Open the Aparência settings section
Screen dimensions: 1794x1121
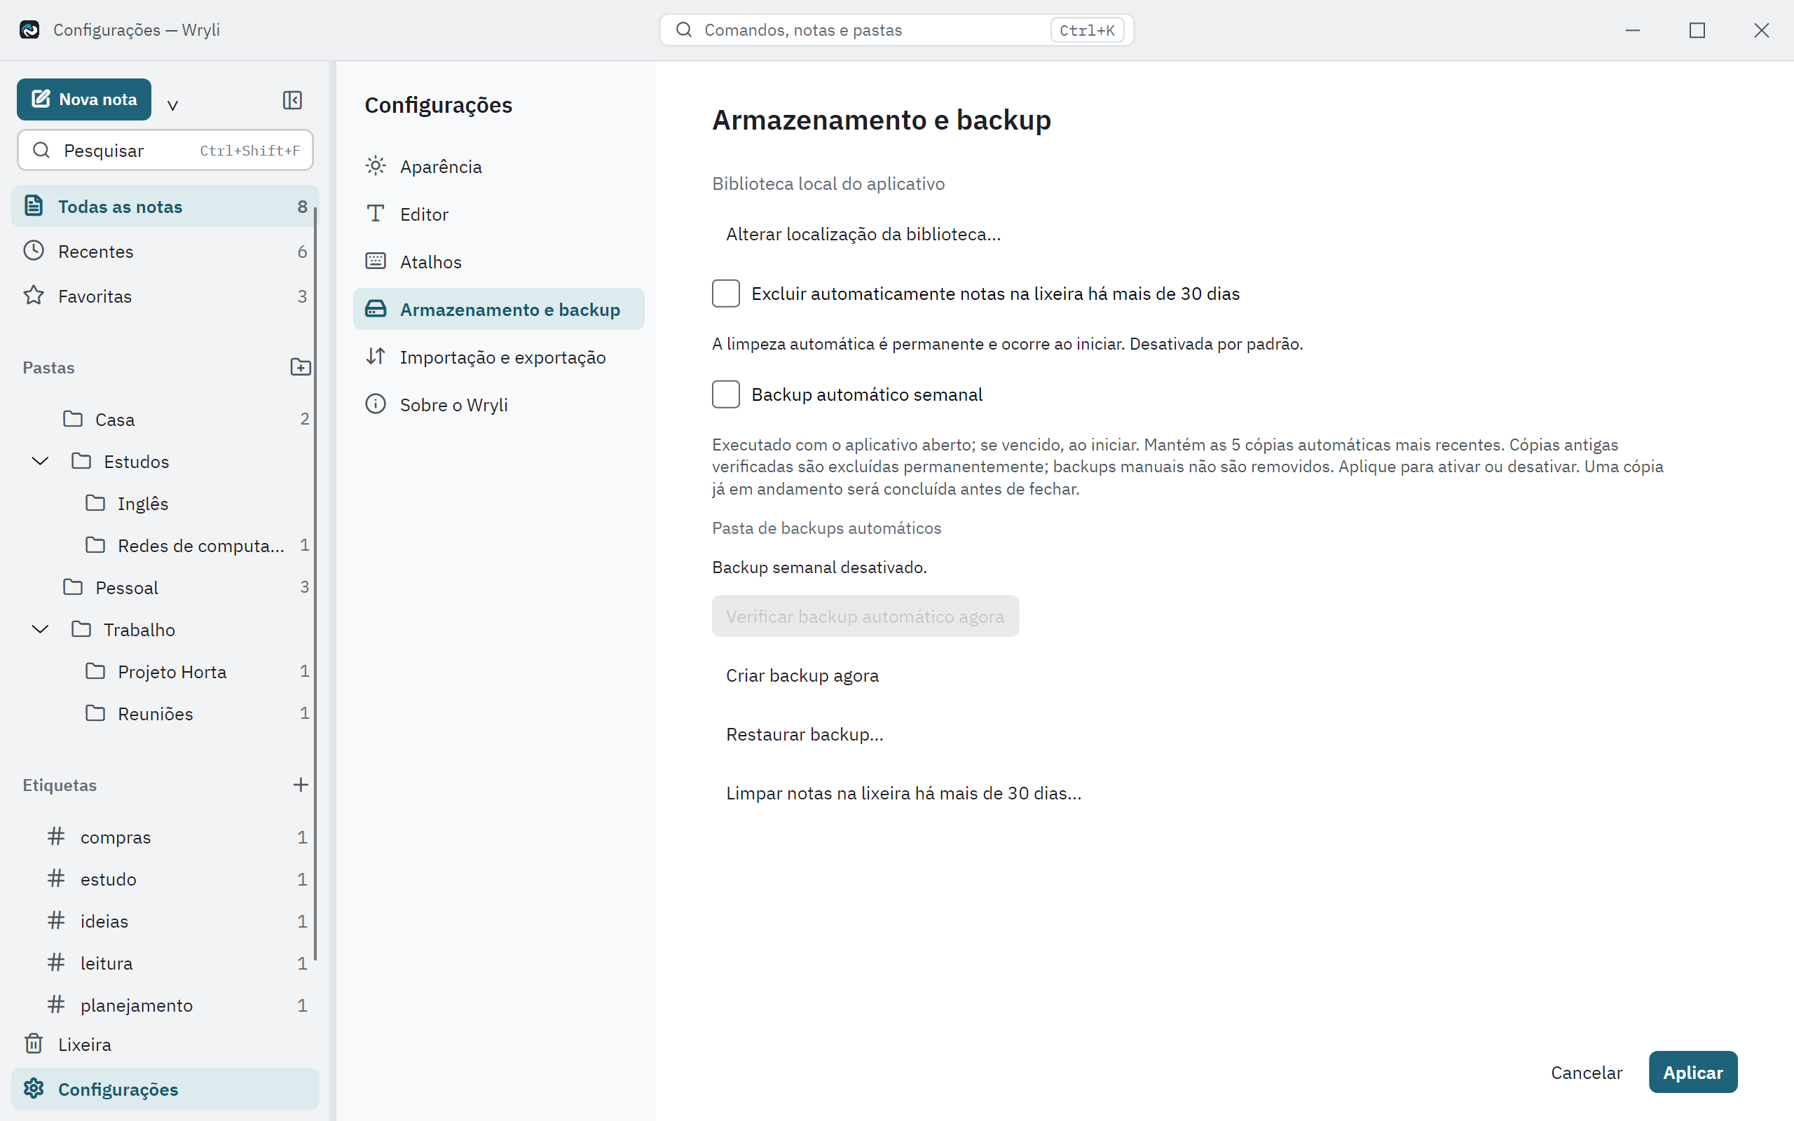(499, 166)
